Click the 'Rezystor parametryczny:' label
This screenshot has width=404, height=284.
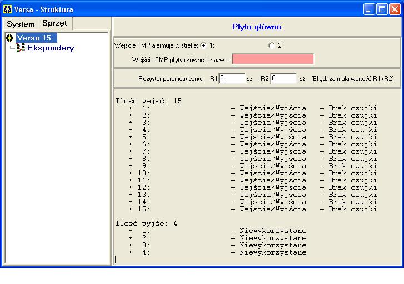170,79
